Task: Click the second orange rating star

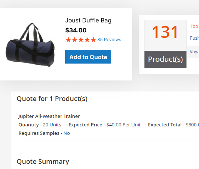Action: [x=74, y=40]
